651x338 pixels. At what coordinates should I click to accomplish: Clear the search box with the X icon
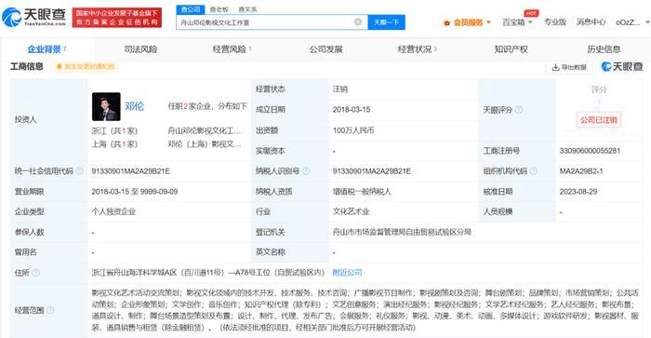point(358,21)
